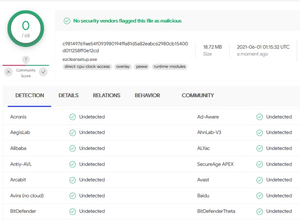Click the 'a moment ago' text
The image size is (300, 221).
coord(253,54)
